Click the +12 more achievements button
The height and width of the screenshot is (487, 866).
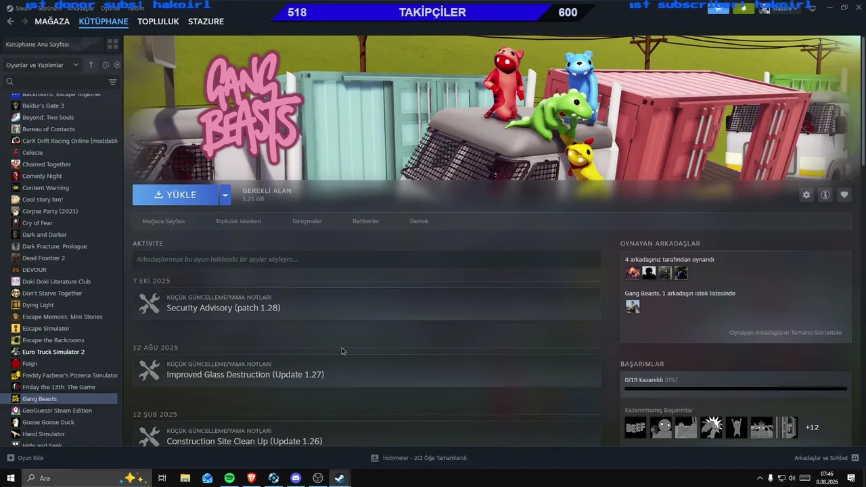[x=812, y=427]
